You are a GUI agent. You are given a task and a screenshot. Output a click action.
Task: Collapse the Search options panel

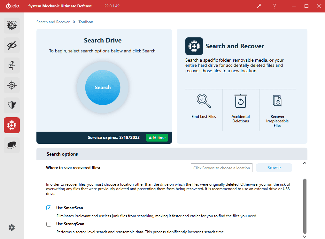click(x=305, y=163)
